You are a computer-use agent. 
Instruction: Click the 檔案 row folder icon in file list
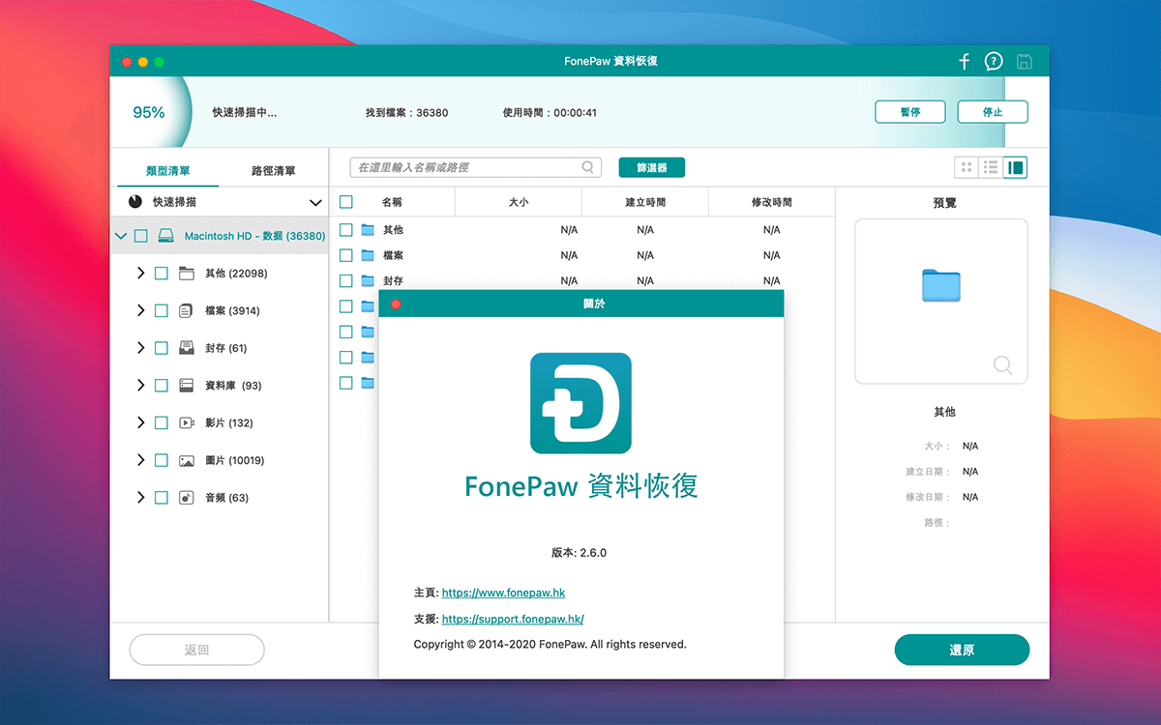tap(368, 255)
